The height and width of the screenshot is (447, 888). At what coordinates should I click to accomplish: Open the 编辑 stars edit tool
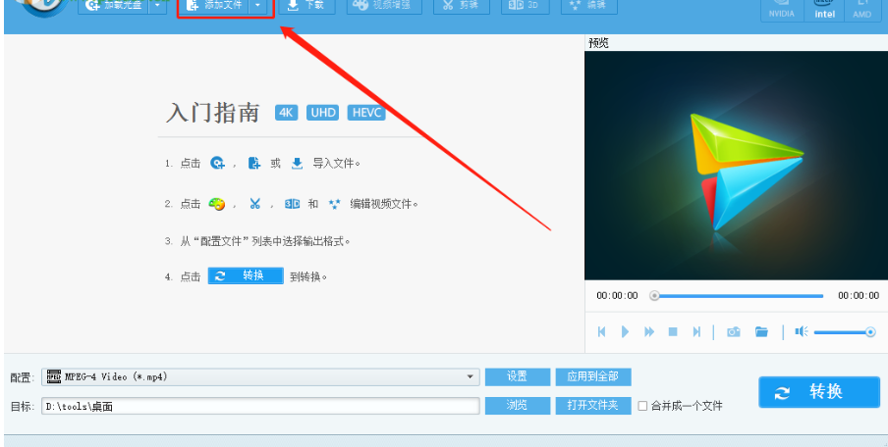point(589,5)
